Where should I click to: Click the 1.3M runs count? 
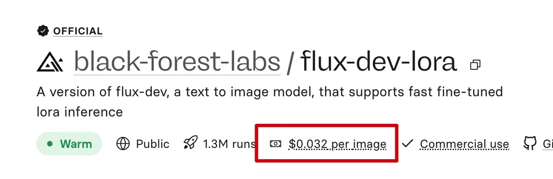click(x=229, y=144)
